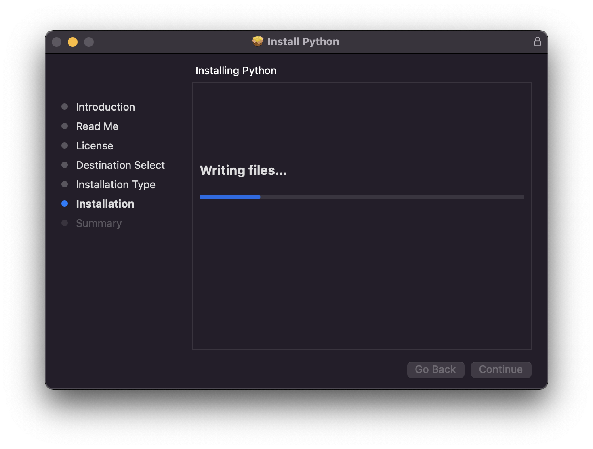The width and height of the screenshot is (593, 449).
Task: Click the Writing files status text
Action: pos(243,170)
